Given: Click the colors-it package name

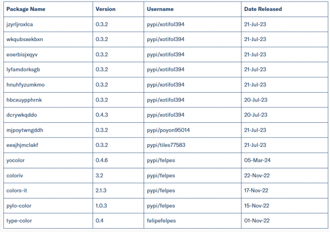Looking at the screenshot, I should tap(18, 190).
